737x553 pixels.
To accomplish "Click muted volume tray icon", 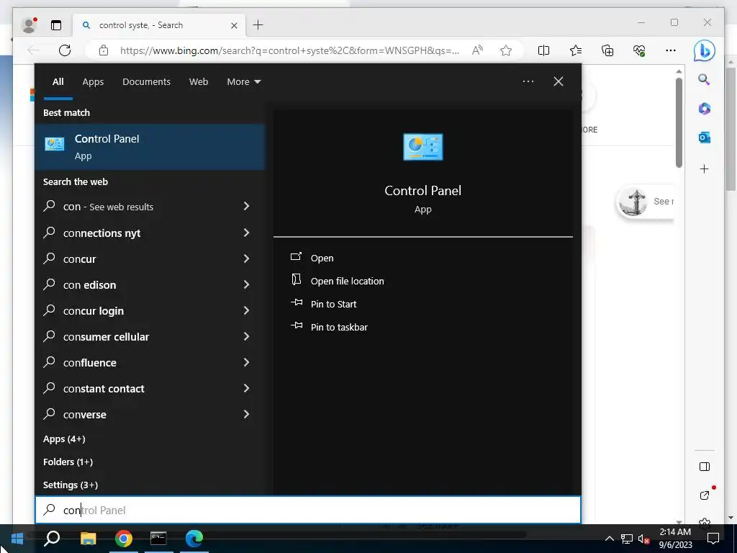I will coord(644,539).
